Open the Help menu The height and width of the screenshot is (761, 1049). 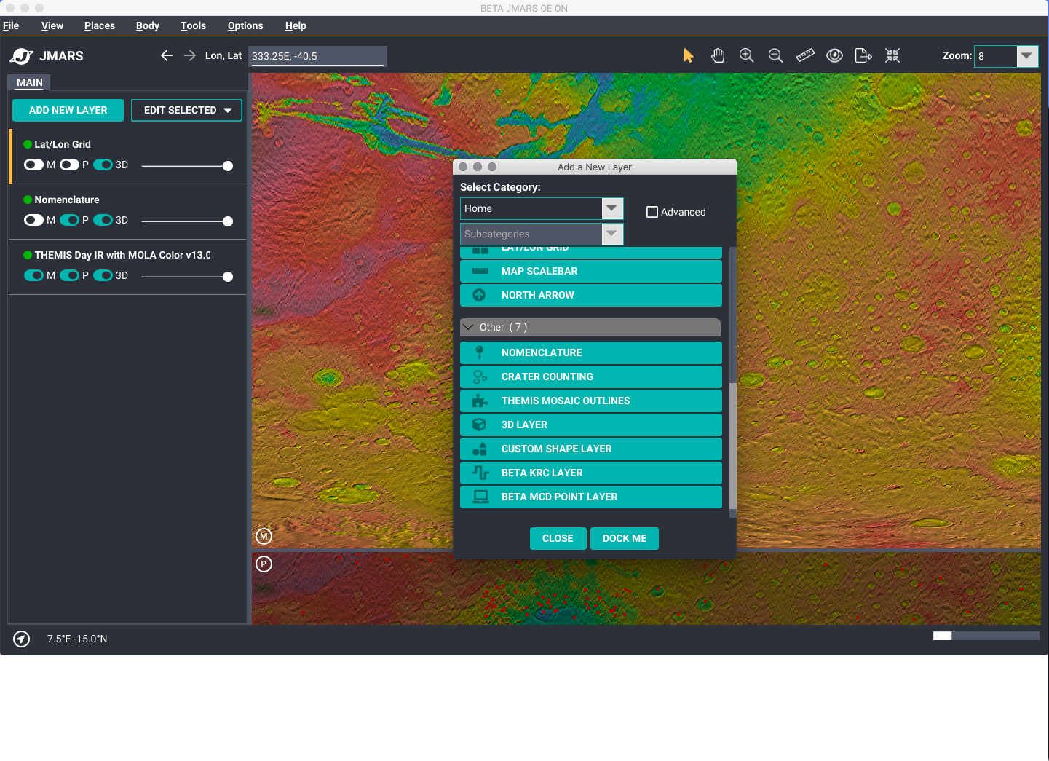tap(296, 25)
